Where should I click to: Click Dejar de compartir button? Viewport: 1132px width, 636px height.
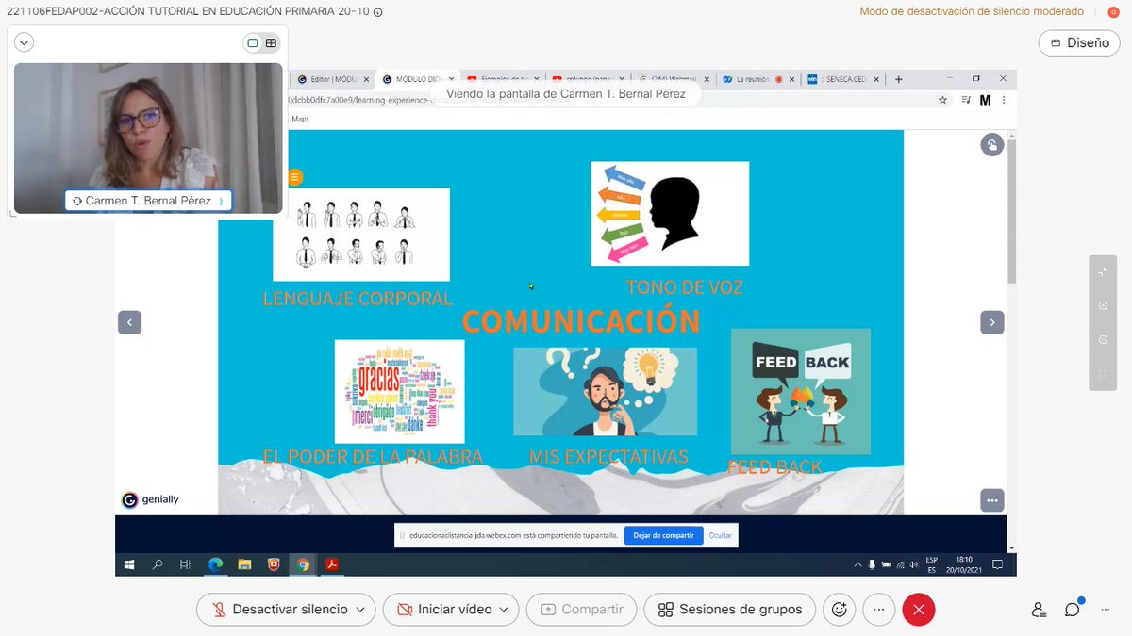click(663, 535)
